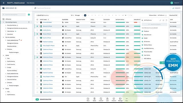Uncheck the MAC Address column option
This screenshot has height=103, width=183.
142,58
